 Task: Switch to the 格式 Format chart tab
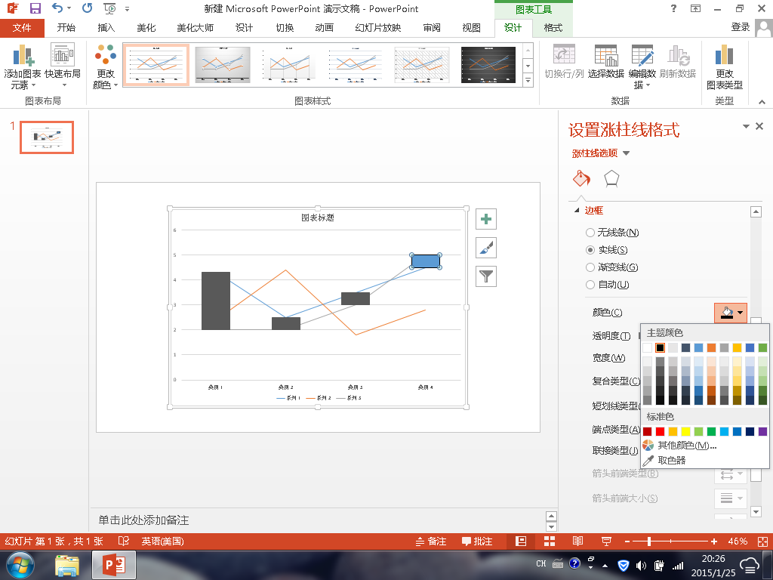pos(553,28)
